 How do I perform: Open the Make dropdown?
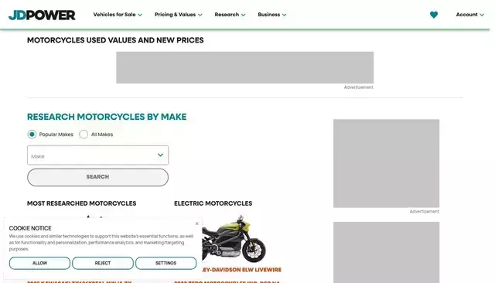click(x=98, y=155)
